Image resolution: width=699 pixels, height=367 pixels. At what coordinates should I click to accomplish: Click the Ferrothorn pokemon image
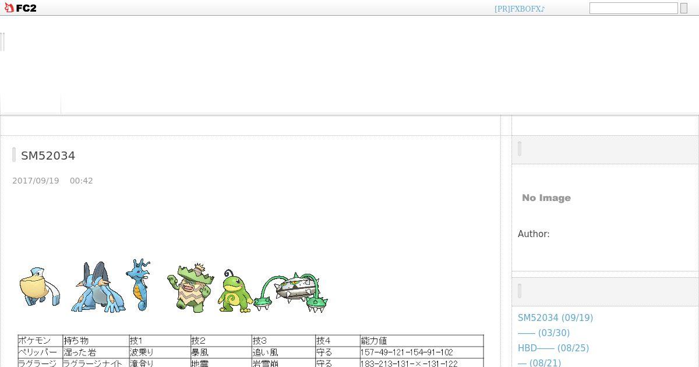[291, 291]
